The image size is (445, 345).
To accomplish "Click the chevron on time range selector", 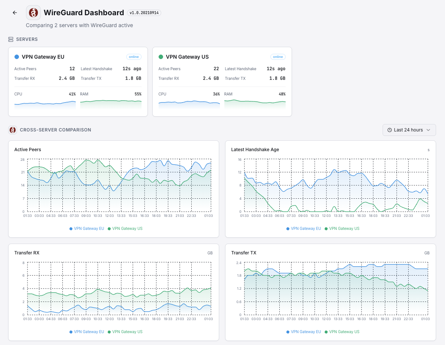I will (x=428, y=130).
